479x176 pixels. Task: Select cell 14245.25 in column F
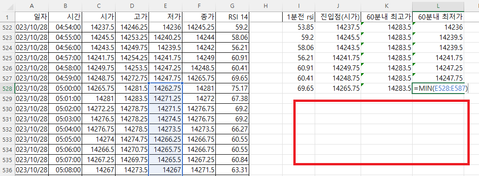coord(199,27)
